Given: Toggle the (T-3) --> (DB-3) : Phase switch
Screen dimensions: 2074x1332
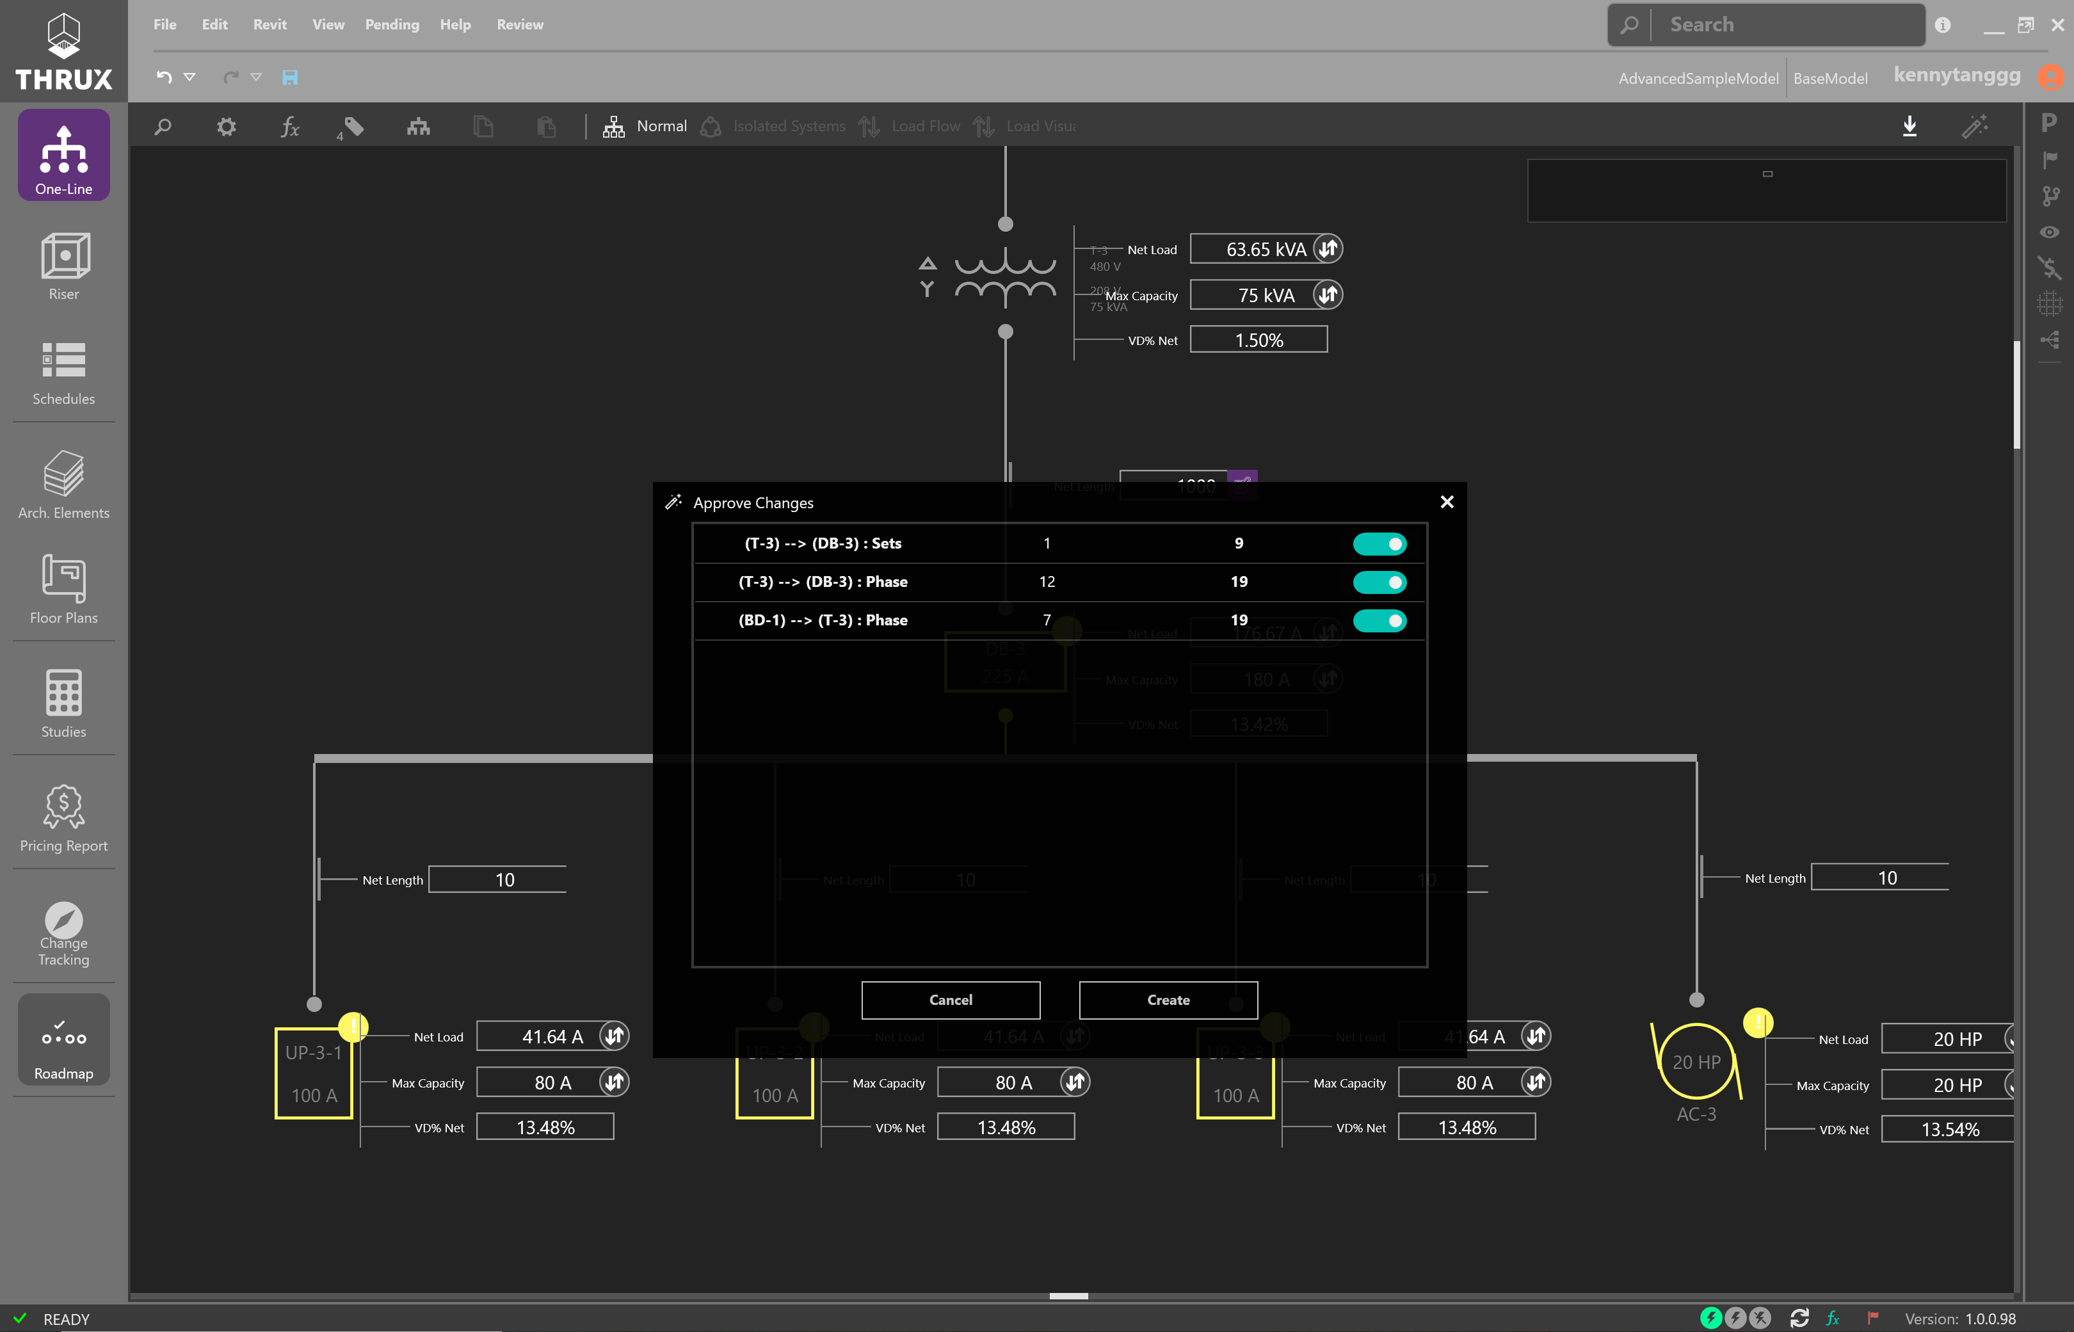Looking at the screenshot, I should click(1379, 582).
